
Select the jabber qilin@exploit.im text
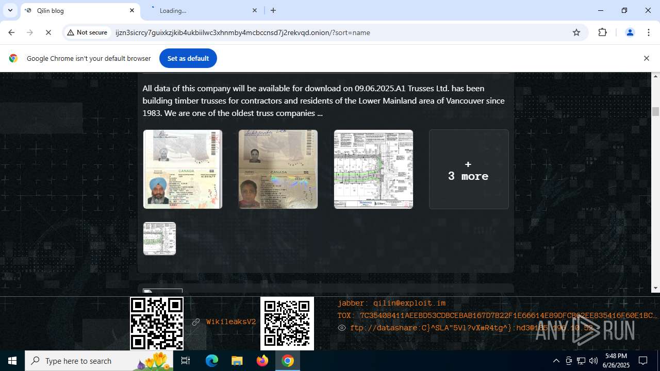coord(391,303)
